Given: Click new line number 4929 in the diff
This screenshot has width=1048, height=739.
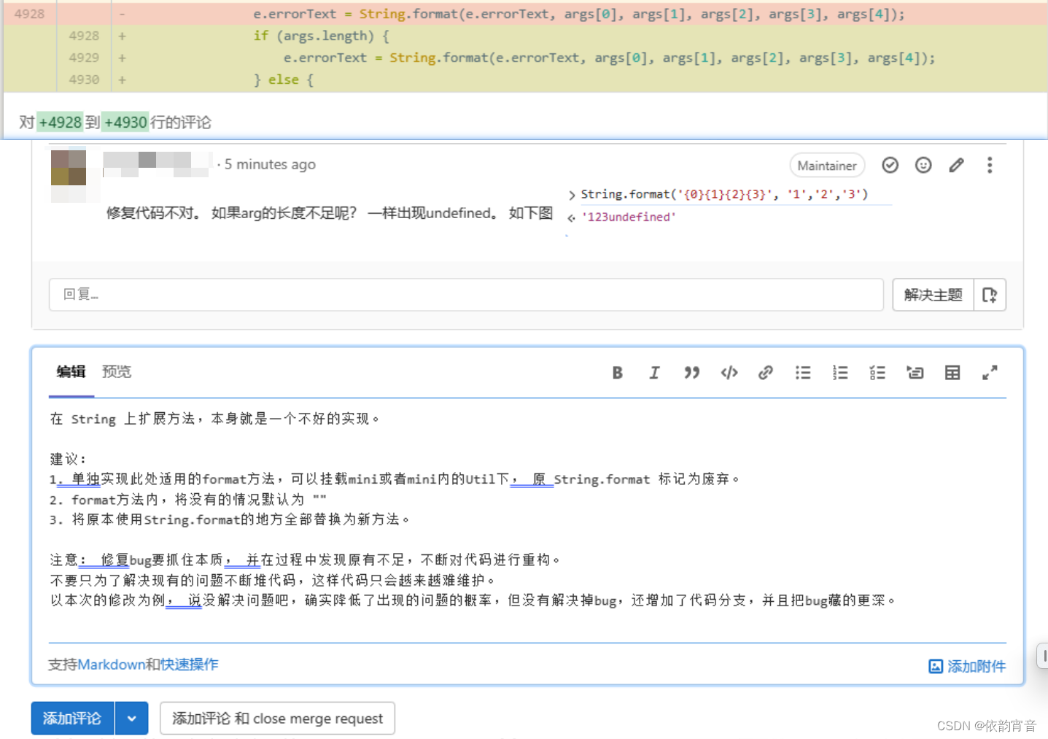Looking at the screenshot, I should pyautogui.click(x=84, y=58).
